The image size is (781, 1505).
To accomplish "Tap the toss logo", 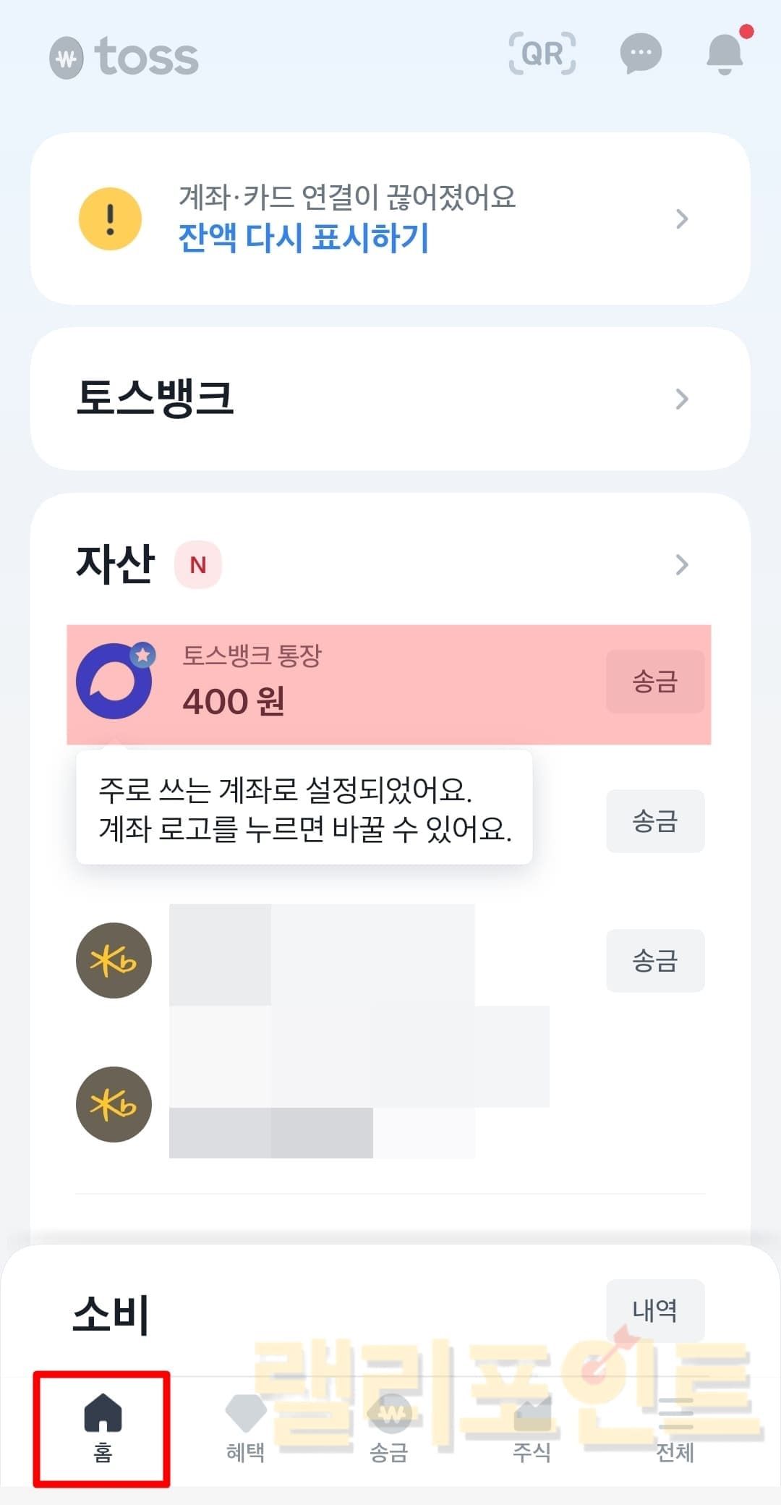I will [124, 57].
